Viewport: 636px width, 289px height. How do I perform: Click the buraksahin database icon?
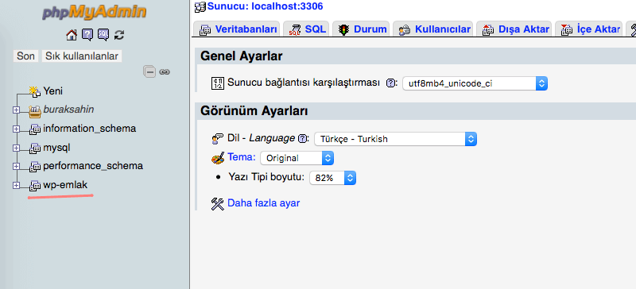(x=35, y=110)
